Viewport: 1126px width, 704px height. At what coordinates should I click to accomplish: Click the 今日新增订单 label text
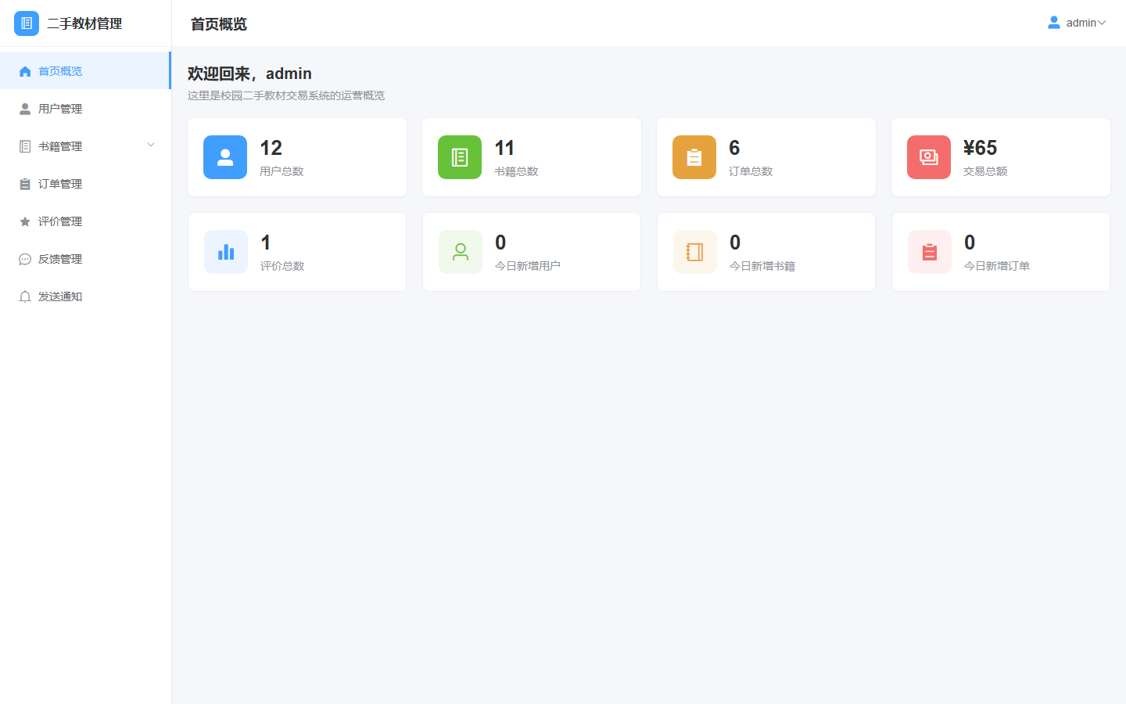(997, 266)
